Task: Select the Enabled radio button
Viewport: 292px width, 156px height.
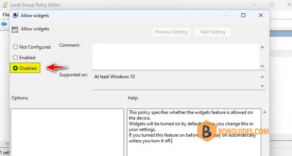Action: tap(15, 57)
